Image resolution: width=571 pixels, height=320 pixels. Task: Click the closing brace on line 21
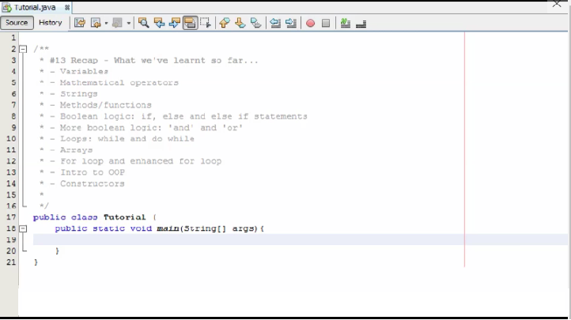[36, 262]
